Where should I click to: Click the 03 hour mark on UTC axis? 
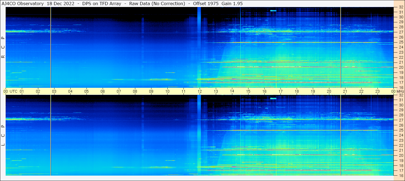pos(54,91)
